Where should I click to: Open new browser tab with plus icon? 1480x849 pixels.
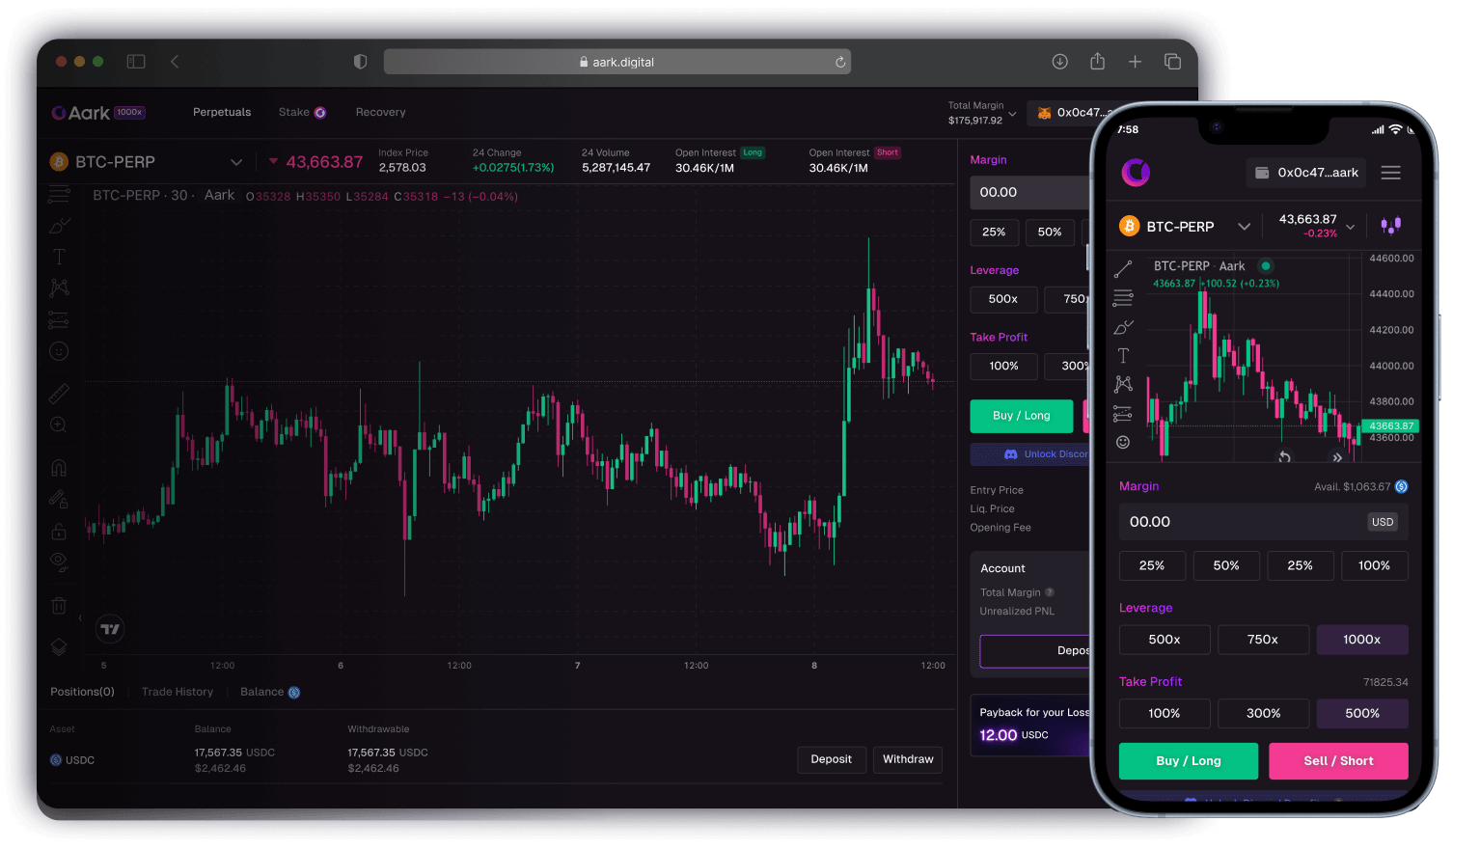pyautogui.click(x=1135, y=62)
